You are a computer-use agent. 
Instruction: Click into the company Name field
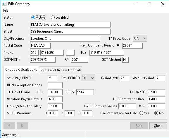(x=70, y=25)
